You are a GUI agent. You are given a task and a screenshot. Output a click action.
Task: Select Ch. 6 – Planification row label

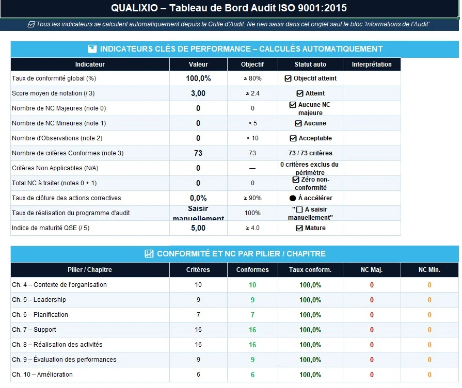(x=40, y=315)
